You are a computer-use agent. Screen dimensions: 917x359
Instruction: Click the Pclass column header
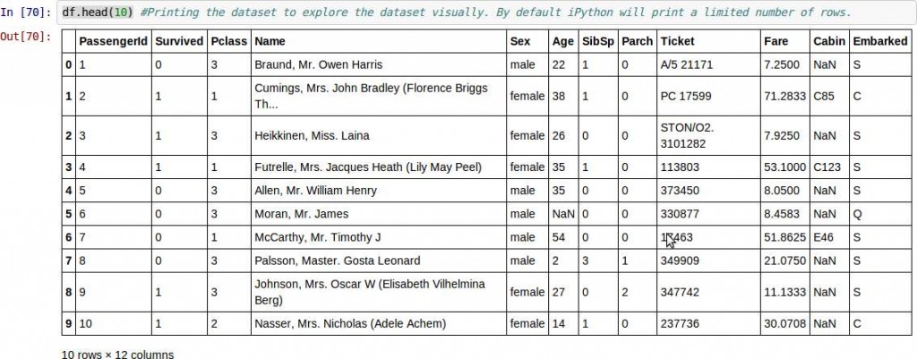[229, 42]
